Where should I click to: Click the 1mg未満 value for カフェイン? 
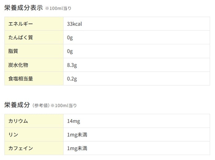(x=77, y=148)
